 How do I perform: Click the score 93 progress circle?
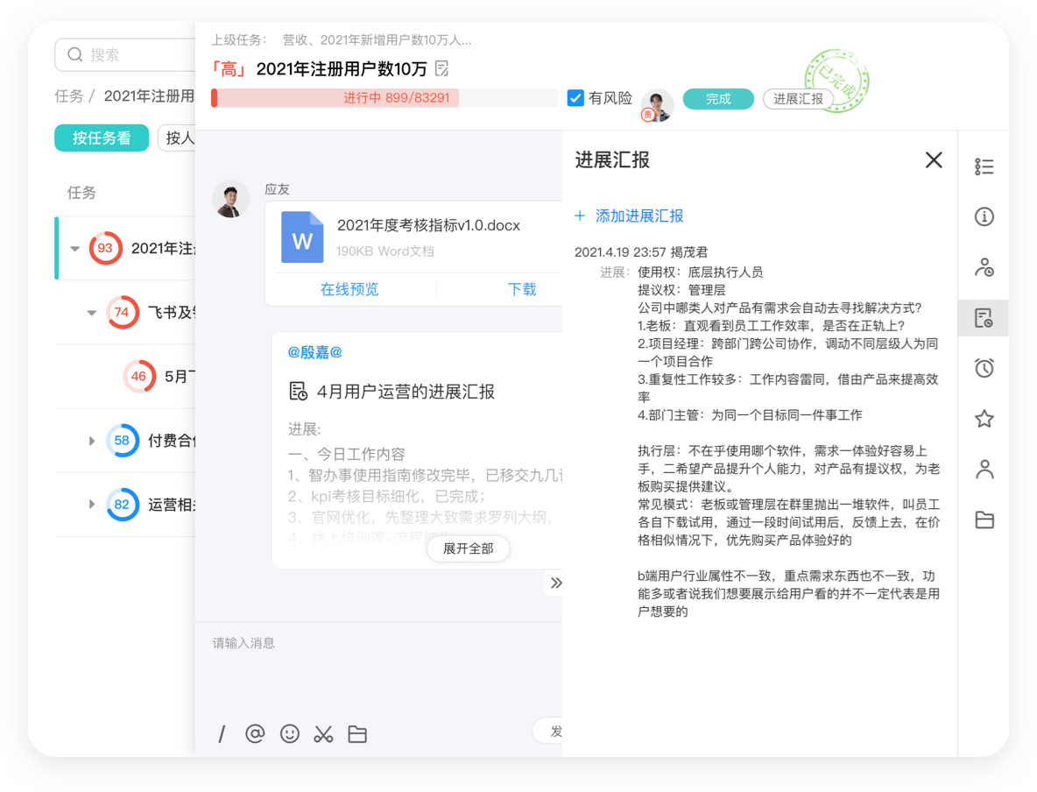click(x=105, y=248)
